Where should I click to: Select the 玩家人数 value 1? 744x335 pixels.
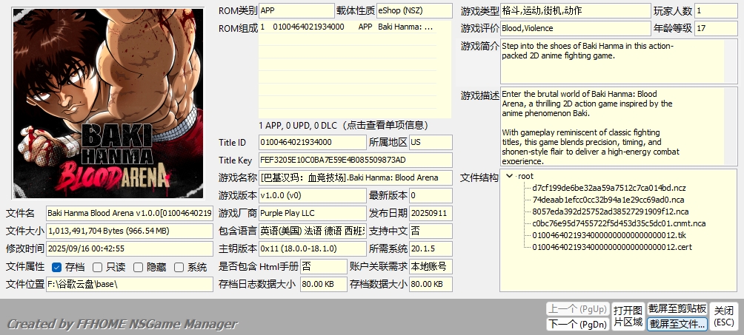717,10
